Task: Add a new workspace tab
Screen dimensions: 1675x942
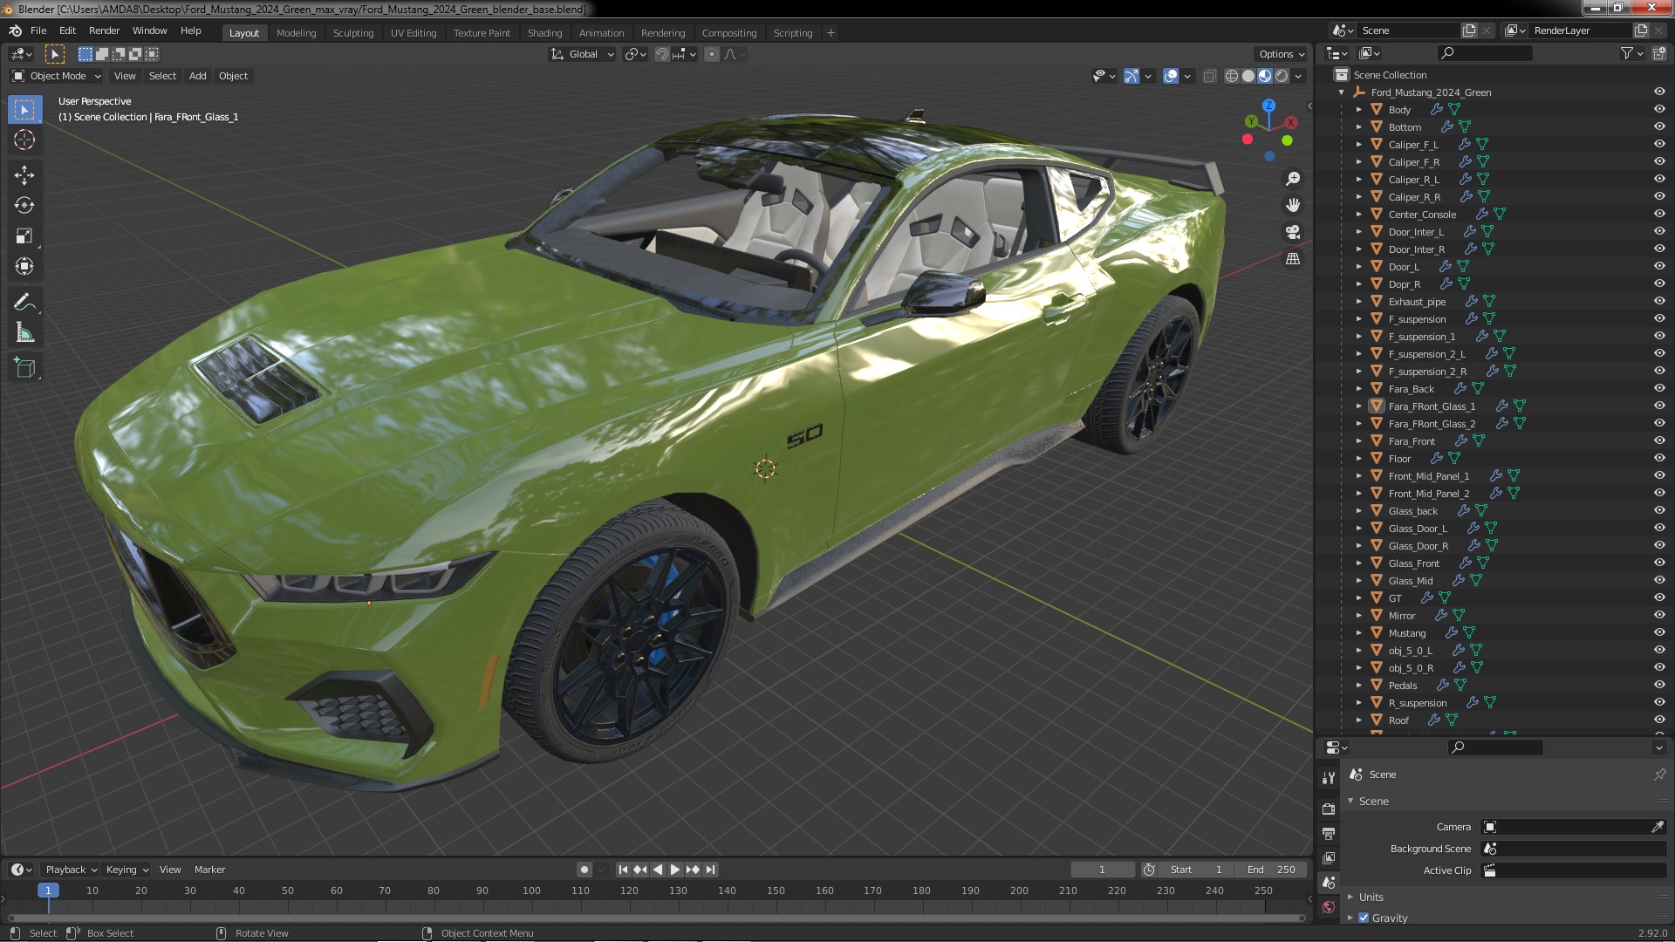Action: (831, 33)
